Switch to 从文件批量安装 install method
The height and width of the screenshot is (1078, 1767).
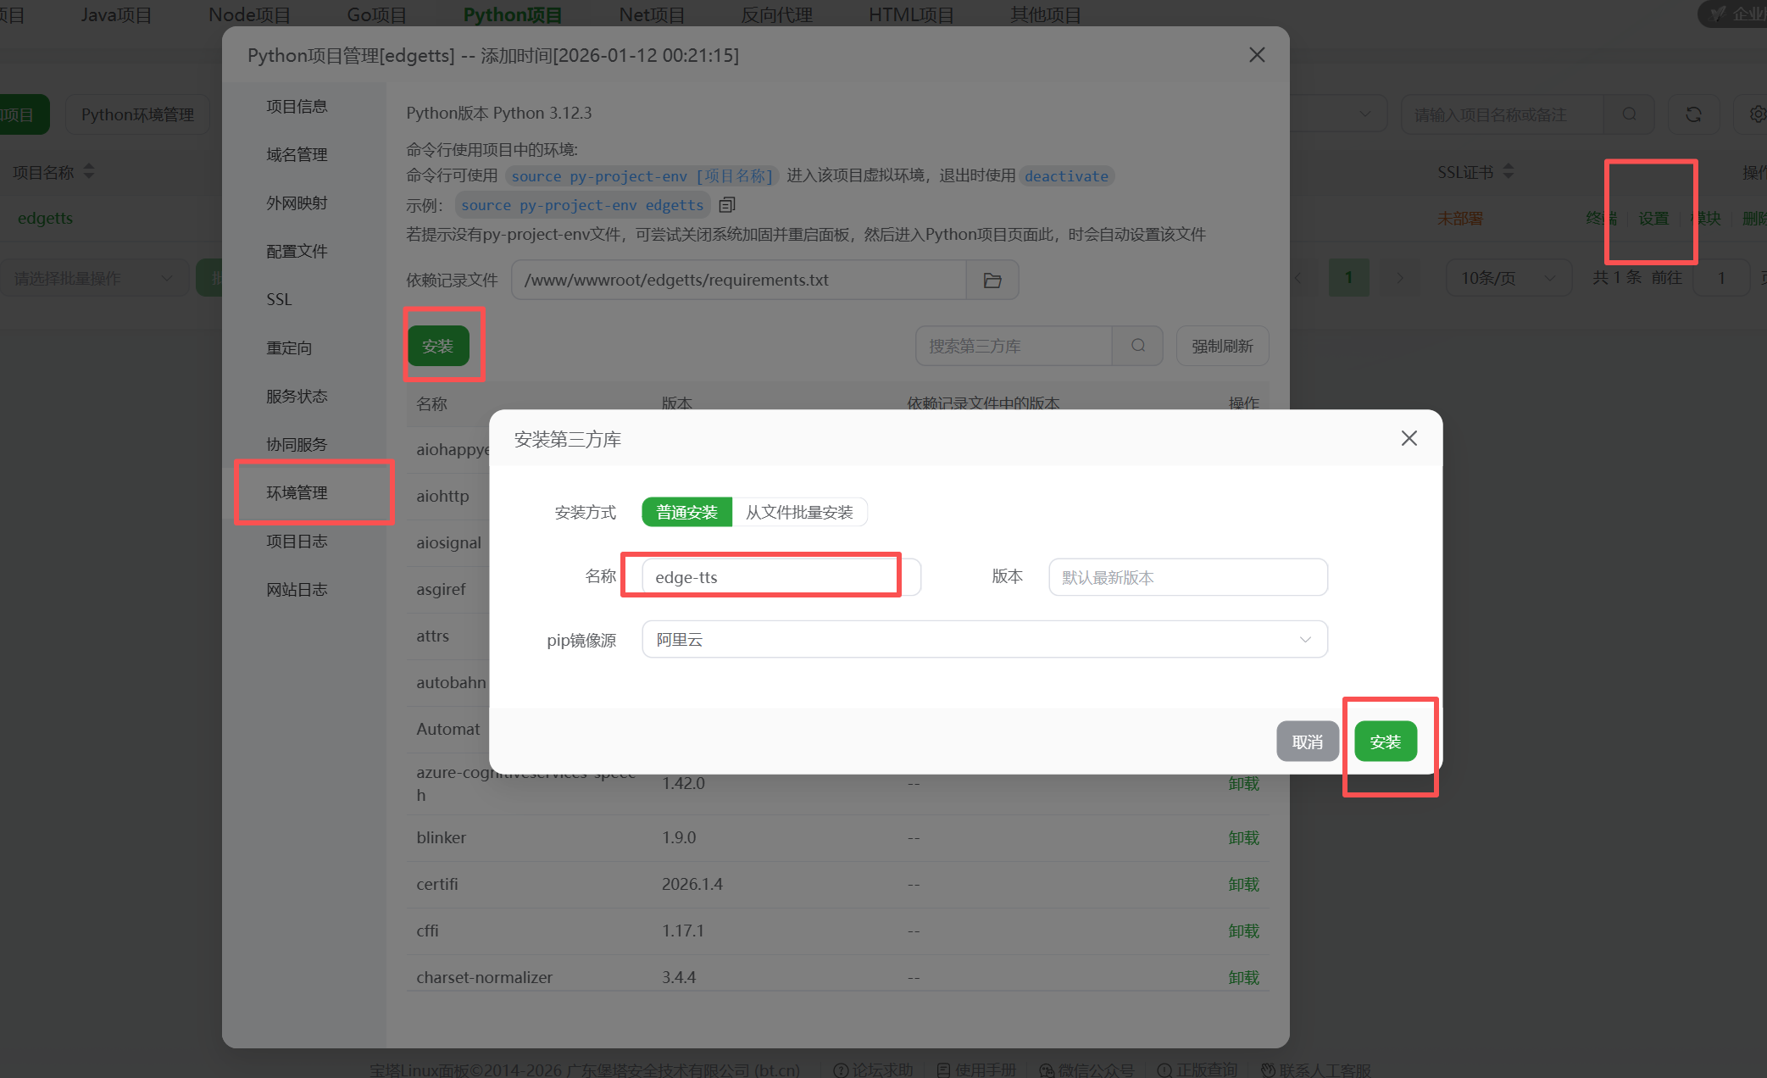coord(799,512)
